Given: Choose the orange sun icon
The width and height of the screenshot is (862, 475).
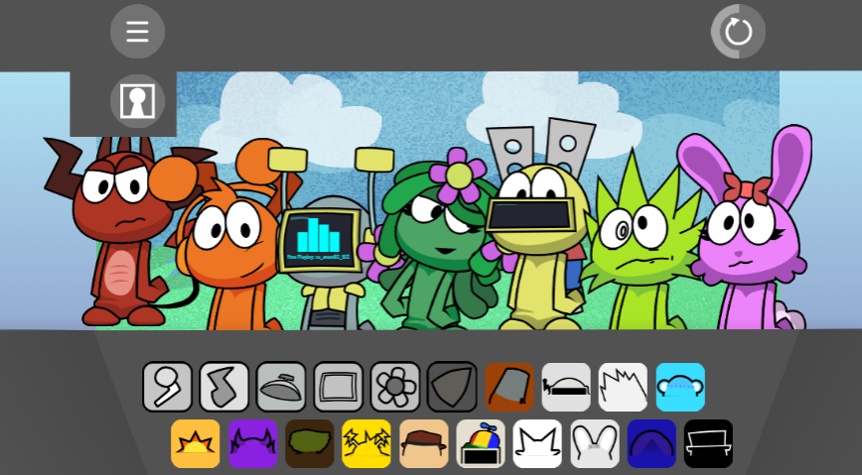Looking at the screenshot, I should pyautogui.click(x=196, y=443).
